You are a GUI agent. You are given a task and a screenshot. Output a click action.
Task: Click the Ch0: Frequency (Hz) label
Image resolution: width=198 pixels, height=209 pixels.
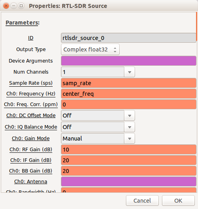31,94
